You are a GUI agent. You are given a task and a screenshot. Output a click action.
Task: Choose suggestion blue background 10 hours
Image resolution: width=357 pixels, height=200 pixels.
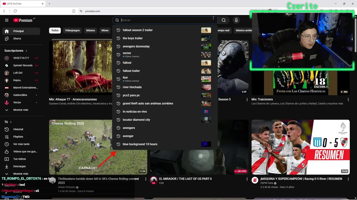coord(165,144)
